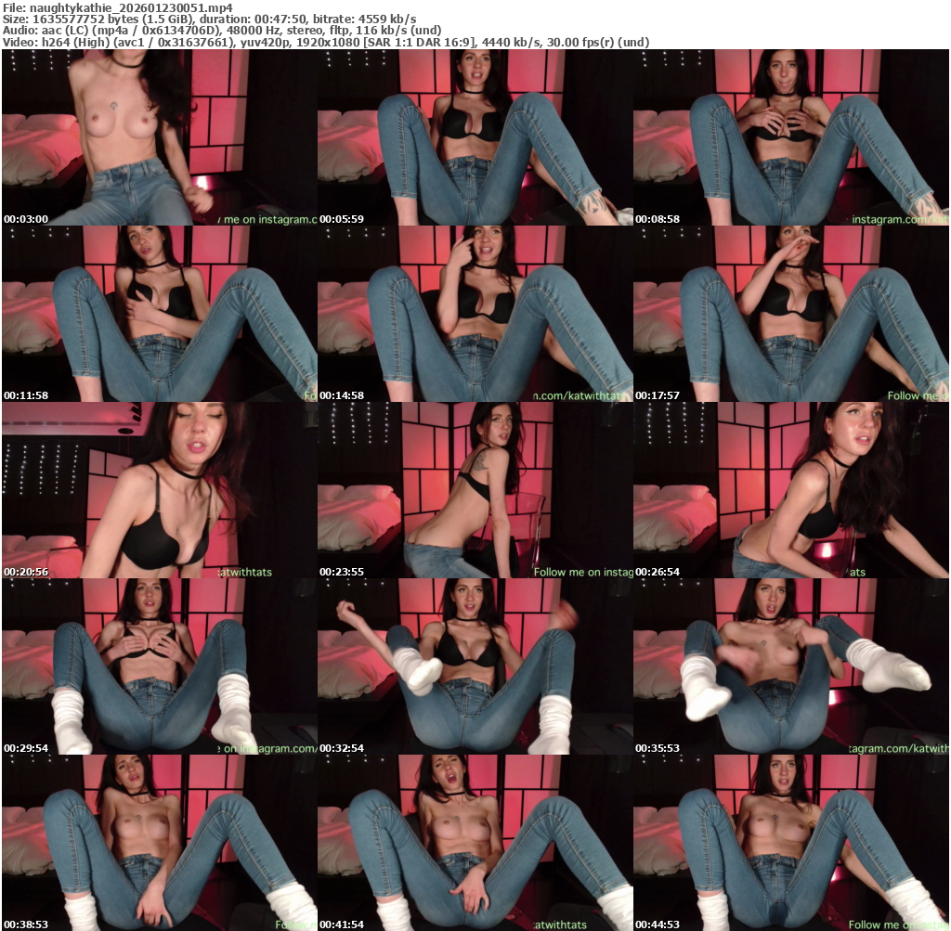The image size is (951, 931).
Task: Select the frame marked 00:05:59
Action: (x=475, y=137)
